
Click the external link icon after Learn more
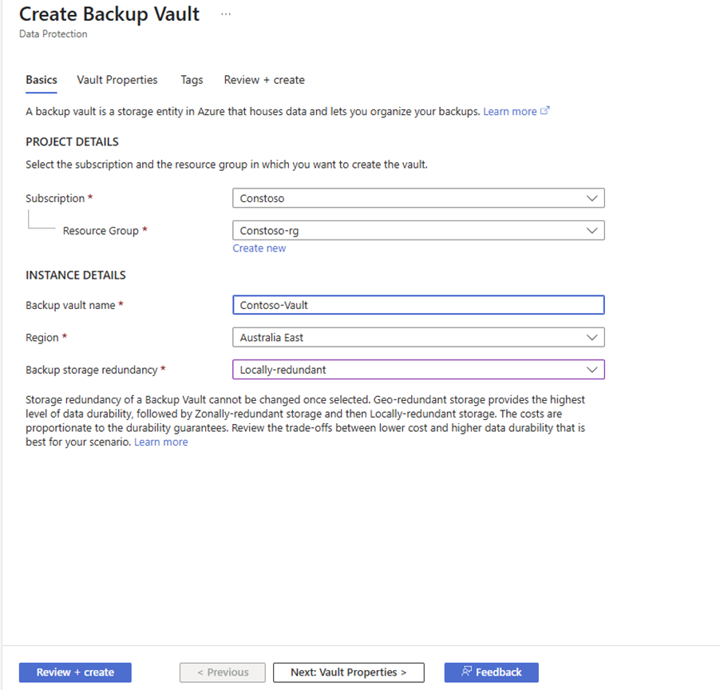click(x=546, y=111)
